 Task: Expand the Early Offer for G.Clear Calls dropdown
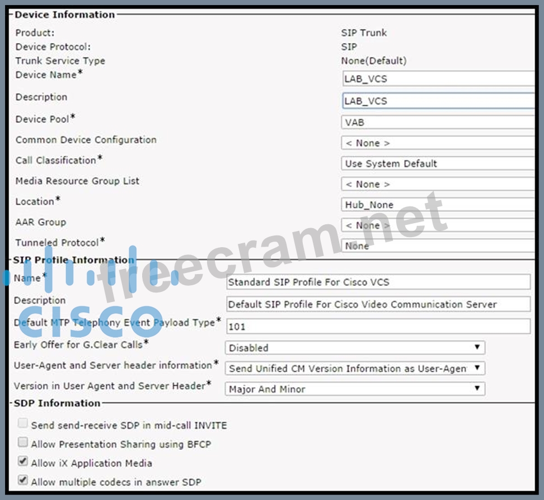355,348
